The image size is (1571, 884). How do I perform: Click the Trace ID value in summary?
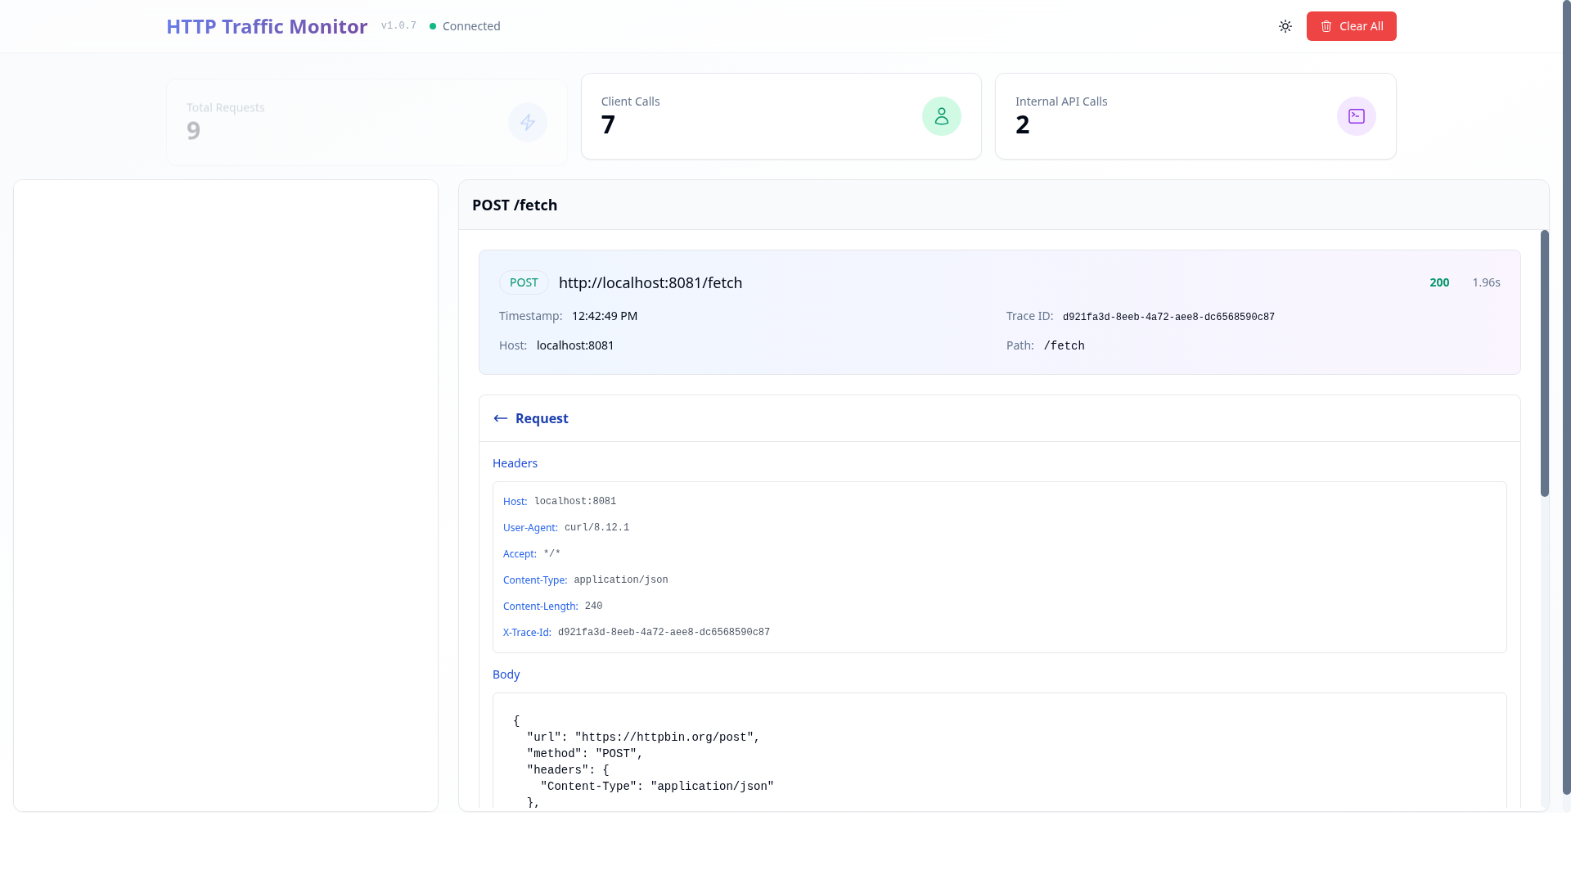[x=1168, y=317]
